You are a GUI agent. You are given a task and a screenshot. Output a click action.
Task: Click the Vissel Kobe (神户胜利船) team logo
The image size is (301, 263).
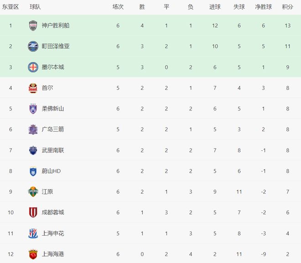[33, 26]
